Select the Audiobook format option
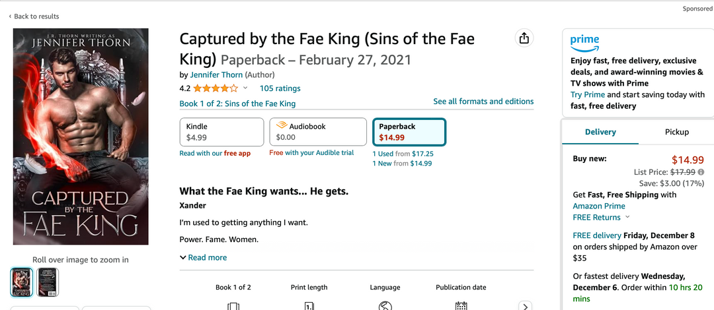The width and height of the screenshot is (714, 310). pos(317,132)
